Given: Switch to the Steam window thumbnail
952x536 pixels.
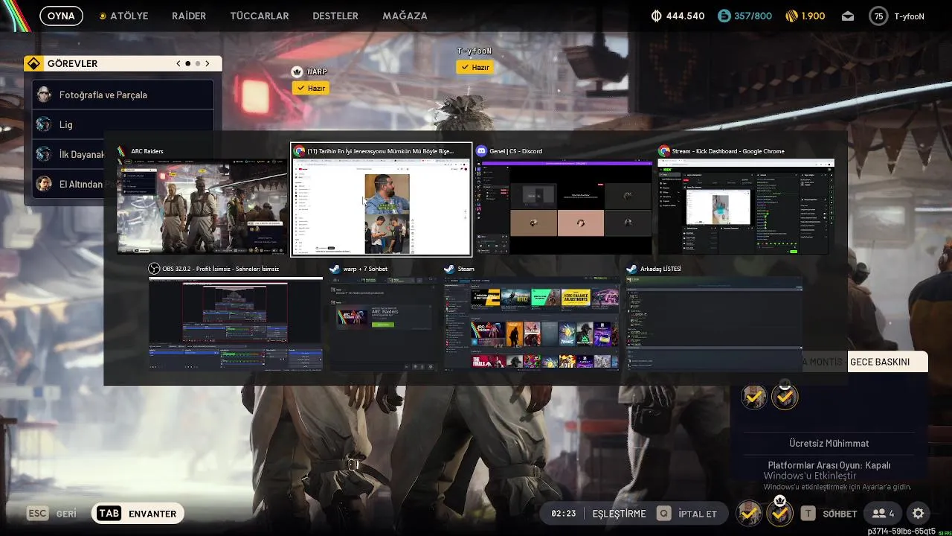Looking at the screenshot, I should tap(532, 324).
